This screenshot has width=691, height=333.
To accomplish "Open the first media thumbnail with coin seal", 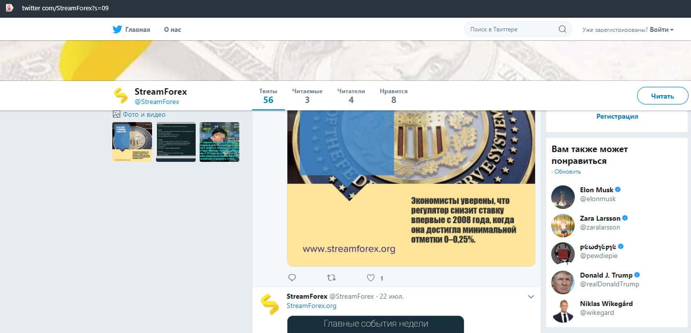I will [x=132, y=142].
